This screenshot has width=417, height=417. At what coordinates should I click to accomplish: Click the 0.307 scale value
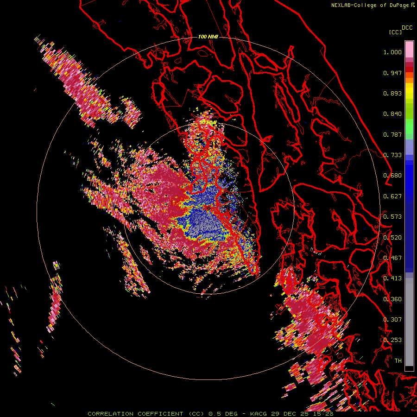(x=392, y=320)
